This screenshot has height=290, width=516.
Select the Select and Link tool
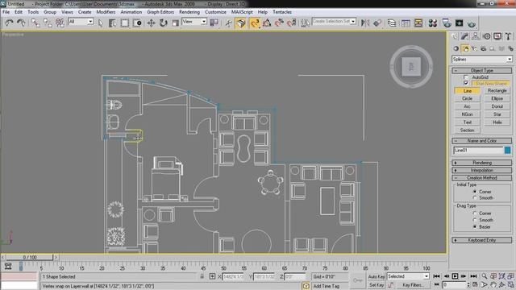35,23
